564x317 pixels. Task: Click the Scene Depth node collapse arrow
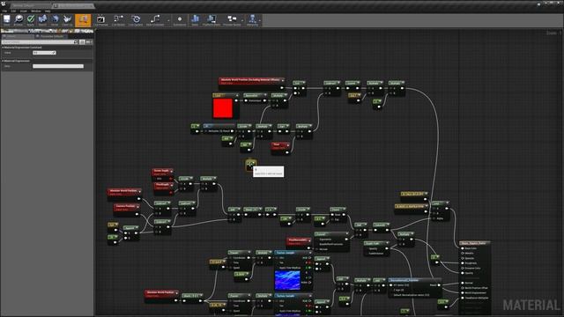tap(171, 171)
